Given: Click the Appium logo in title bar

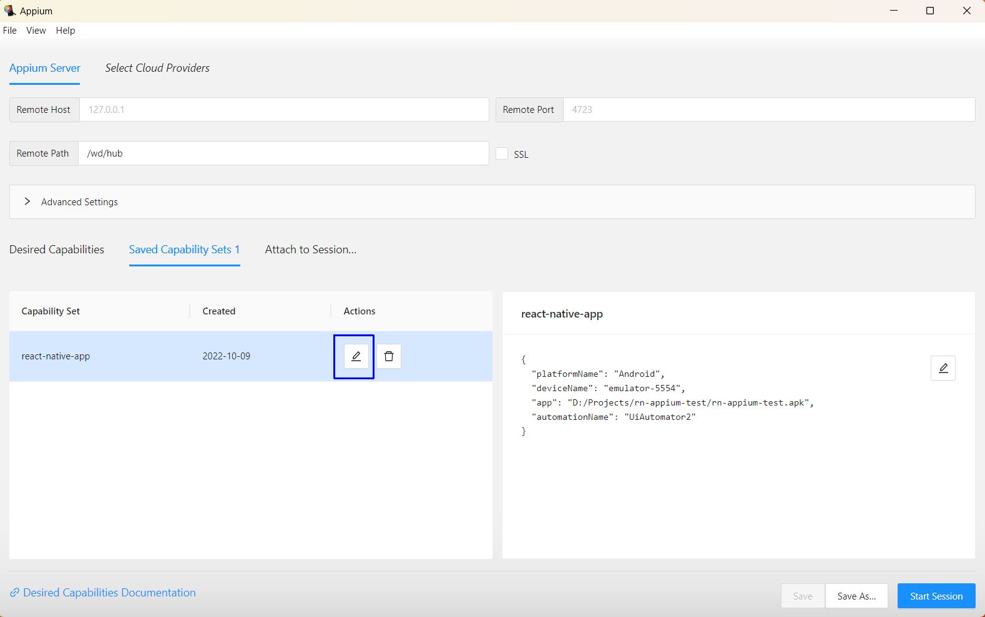Looking at the screenshot, I should pyautogui.click(x=9, y=11).
